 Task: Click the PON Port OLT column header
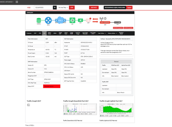[x=115, y=65]
